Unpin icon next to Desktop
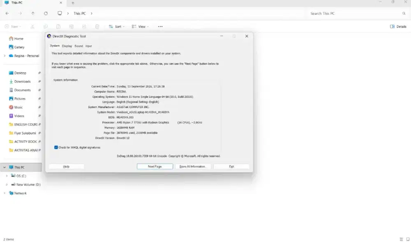Screen dimensions: 411x242 click(x=39, y=73)
